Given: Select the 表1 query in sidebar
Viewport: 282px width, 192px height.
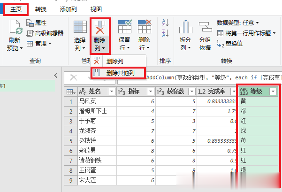Looking at the screenshot, I should coord(27,86).
